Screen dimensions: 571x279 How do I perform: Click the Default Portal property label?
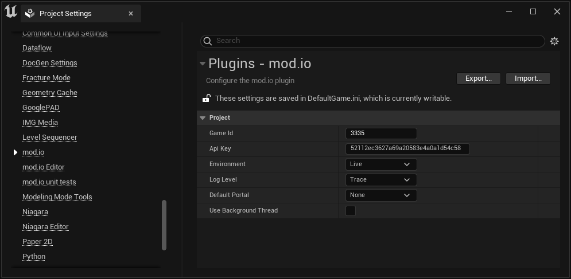point(229,195)
